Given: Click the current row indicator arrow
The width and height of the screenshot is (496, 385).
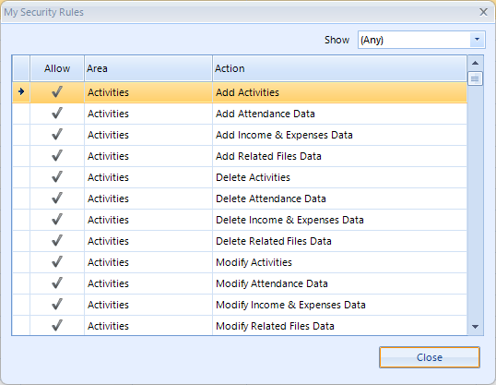Looking at the screenshot, I should [21, 92].
